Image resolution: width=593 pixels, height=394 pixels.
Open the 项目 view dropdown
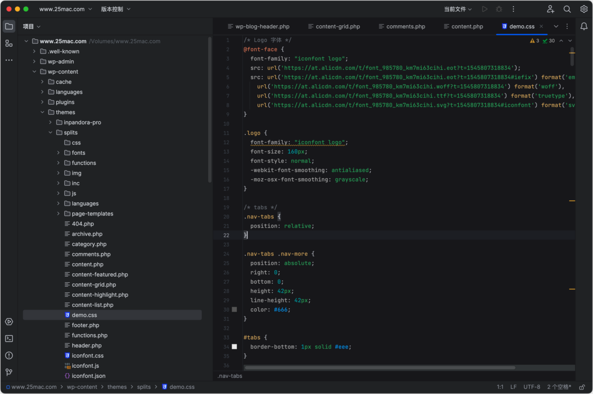[x=31, y=26]
